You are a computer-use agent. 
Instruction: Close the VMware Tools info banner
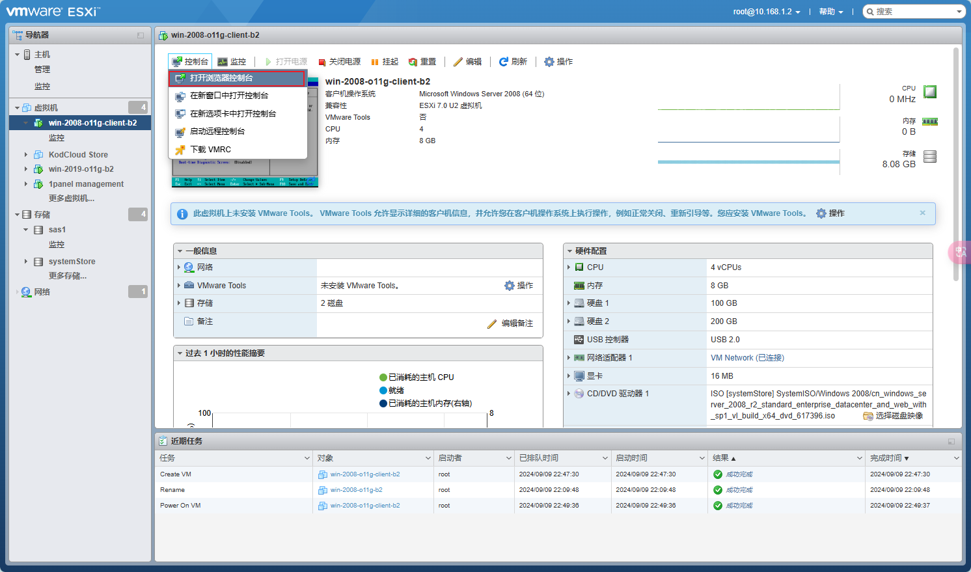(x=922, y=213)
